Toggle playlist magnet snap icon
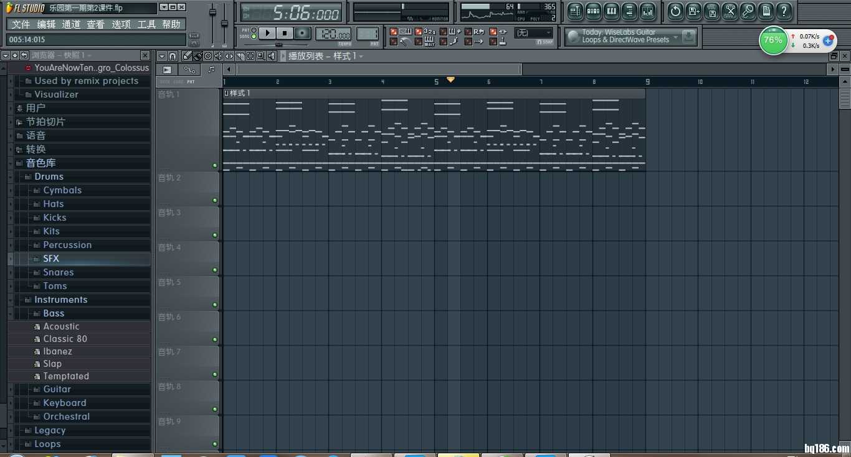The image size is (851, 457). click(173, 56)
